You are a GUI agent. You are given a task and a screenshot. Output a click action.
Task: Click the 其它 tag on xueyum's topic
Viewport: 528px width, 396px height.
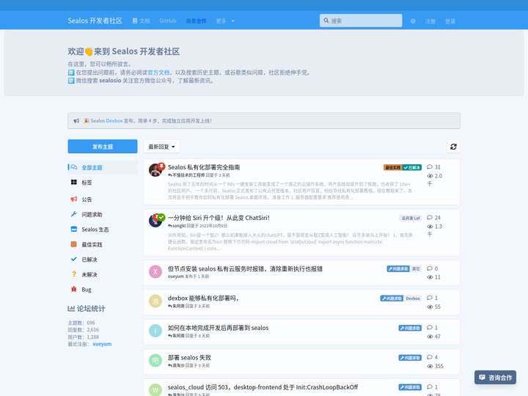click(416, 268)
